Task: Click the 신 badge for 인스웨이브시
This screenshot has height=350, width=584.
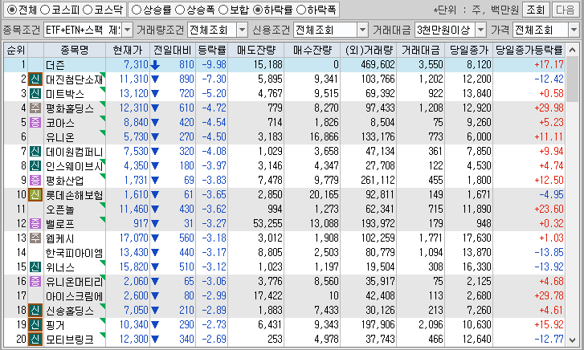Action: tap(35, 165)
